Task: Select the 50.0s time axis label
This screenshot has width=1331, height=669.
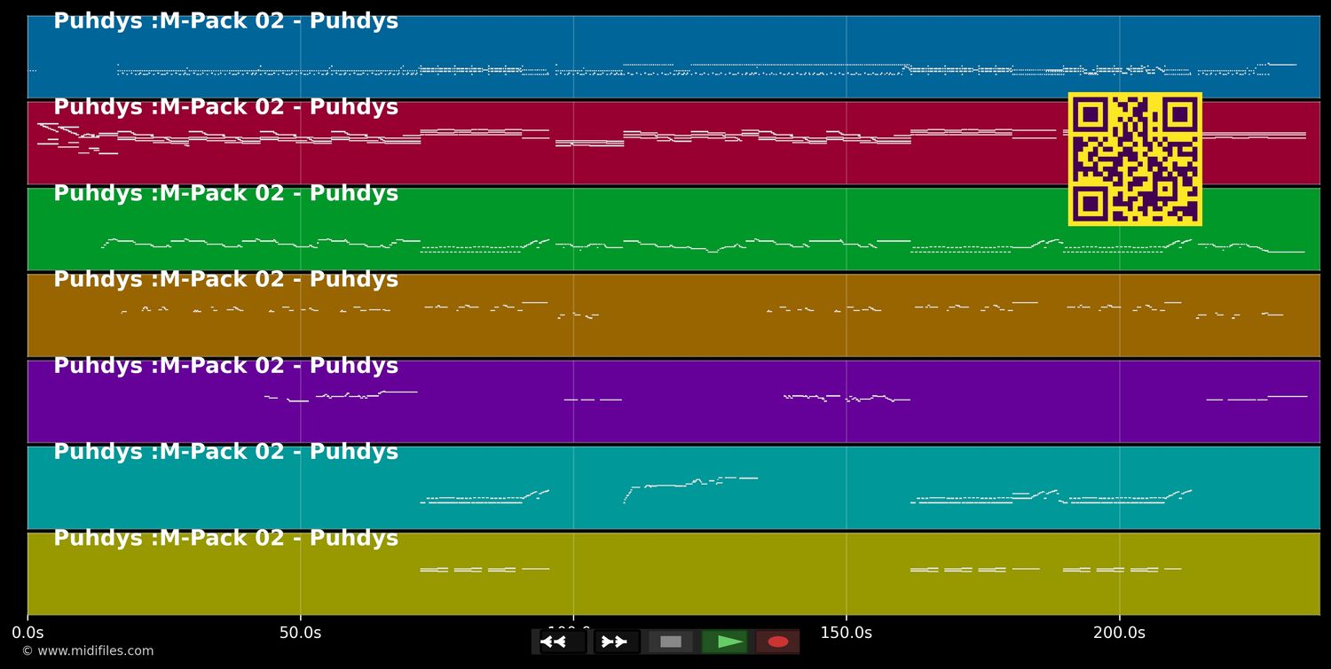Action: pos(300,633)
